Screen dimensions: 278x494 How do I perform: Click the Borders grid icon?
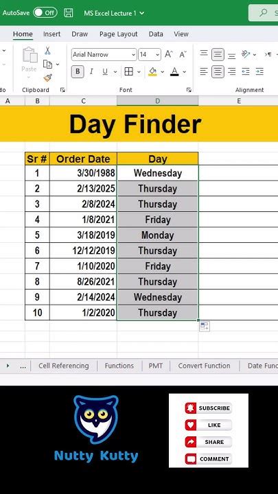[x=128, y=72]
